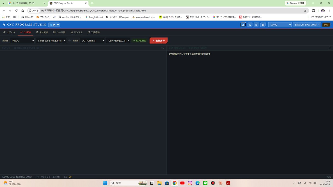Click the Gemini に相談 button

pyautogui.click(x=295, y=3)
